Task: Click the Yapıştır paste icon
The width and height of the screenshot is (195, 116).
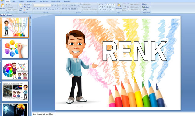Action: coord(2,6)
